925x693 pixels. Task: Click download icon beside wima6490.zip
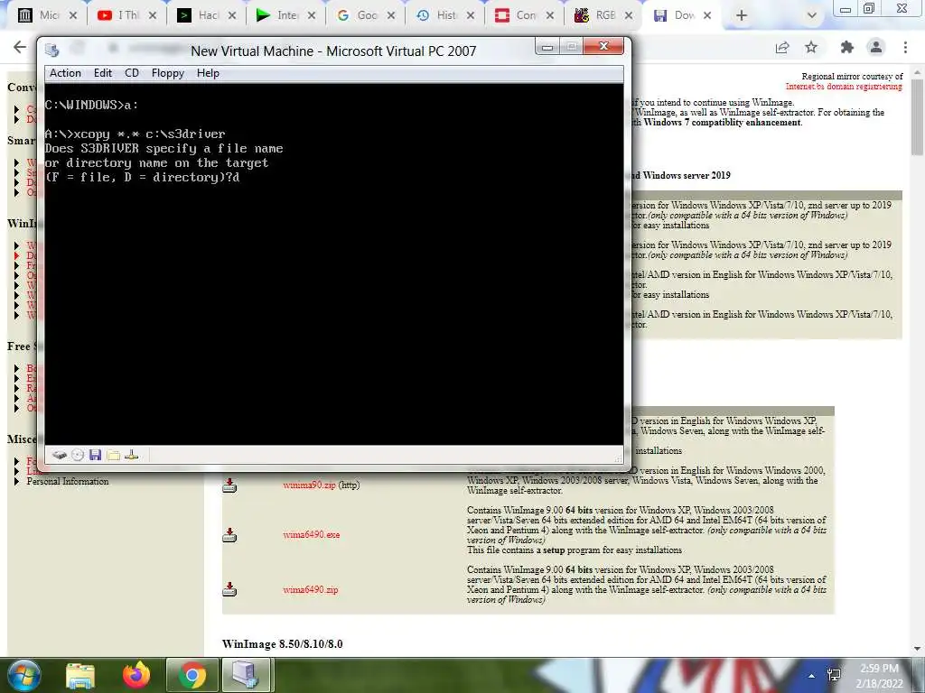[x=229, y=588]
